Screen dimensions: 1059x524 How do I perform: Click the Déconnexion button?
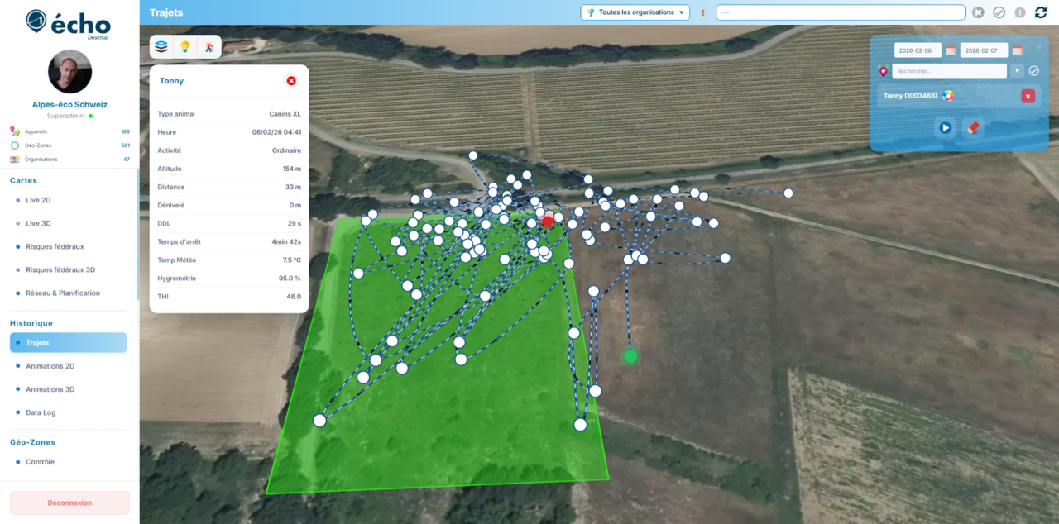pos(69,503)
